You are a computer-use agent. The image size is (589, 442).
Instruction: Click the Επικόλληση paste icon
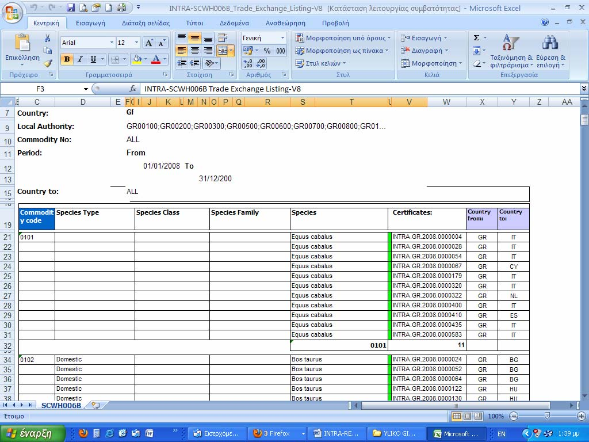[x=22, y=43]
